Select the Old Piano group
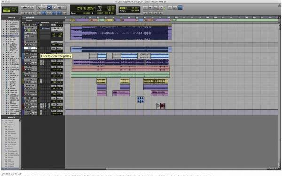 [x=12, y=131]
